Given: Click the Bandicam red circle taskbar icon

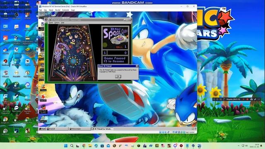Looking at the screenshot, I should tap(181, 146).
